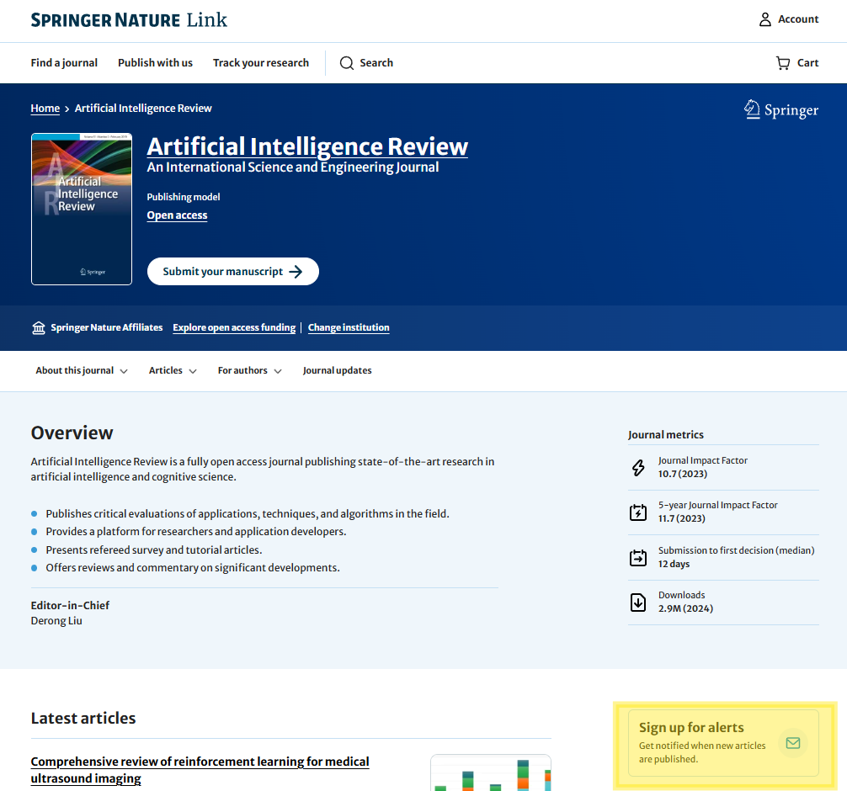Click the Account person icon
The width and height of the screenshot is (847, 791).
click(x=764, y=19)
